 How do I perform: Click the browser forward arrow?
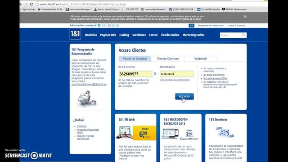point(26,4)
